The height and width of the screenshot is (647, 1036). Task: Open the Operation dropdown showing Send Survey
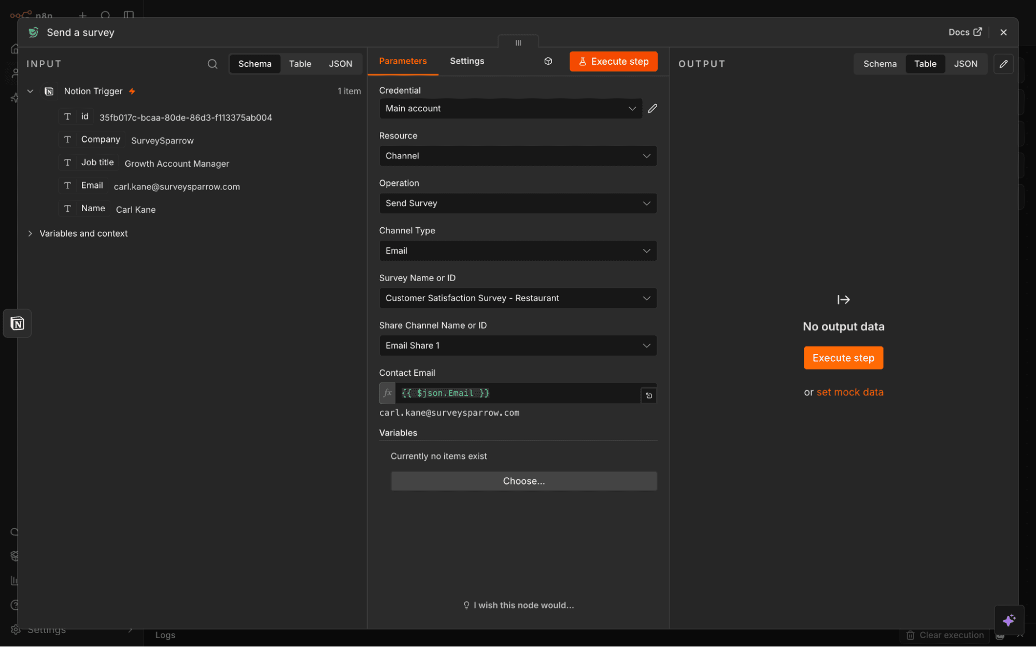click(518, 203)
